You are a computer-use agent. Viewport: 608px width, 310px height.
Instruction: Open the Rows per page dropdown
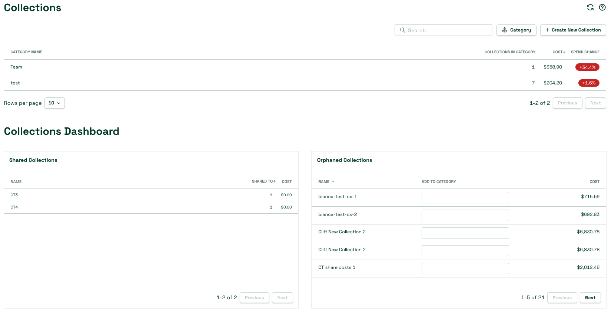click(x=54, y=103)
